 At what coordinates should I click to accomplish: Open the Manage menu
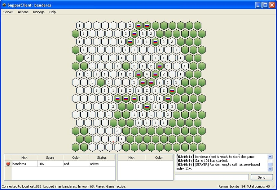pyautogui.click(x=39, y=12)
